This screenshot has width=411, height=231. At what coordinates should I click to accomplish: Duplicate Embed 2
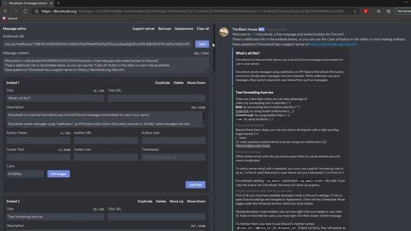tap(144, 201)
